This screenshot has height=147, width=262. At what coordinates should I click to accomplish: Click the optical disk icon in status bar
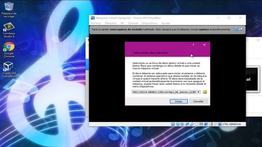point(178,124)
